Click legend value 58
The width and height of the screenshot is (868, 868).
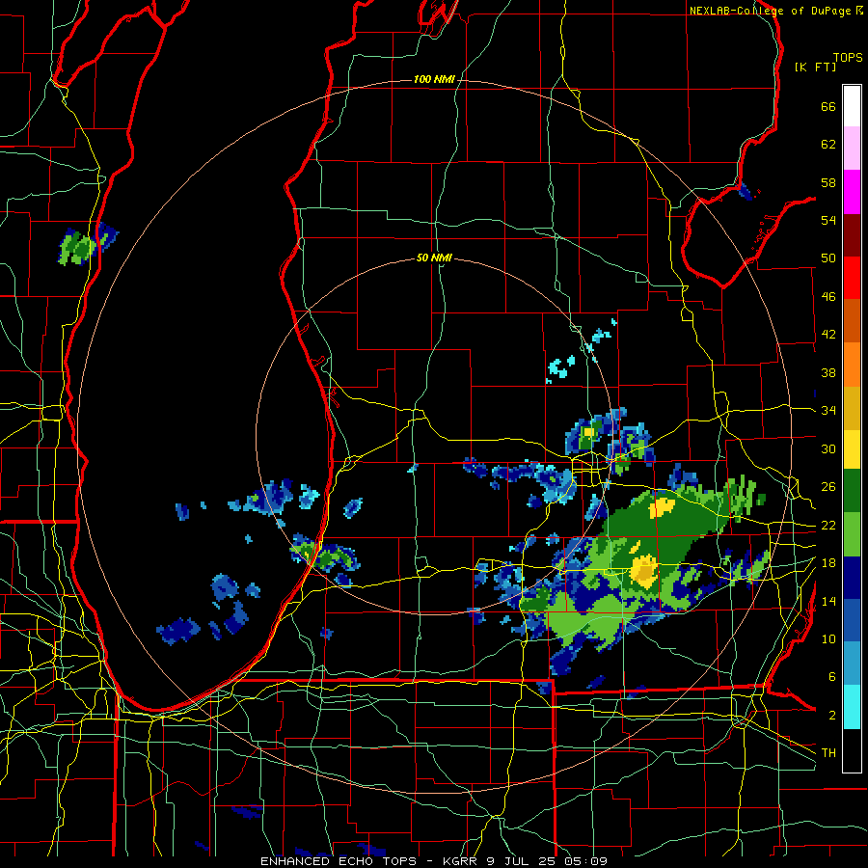828,182
